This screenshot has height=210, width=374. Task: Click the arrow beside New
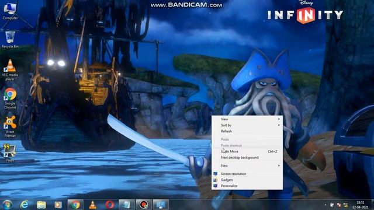pyautogui.click(x=279, y=166)
